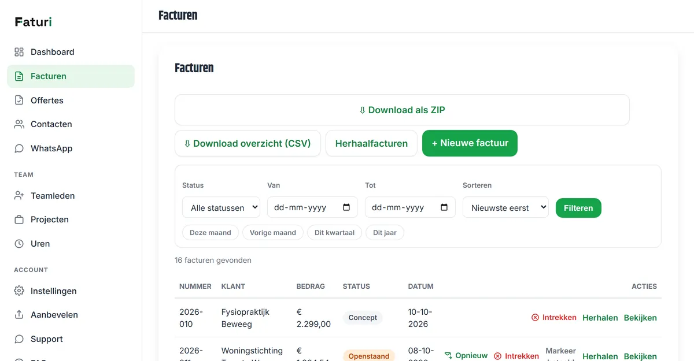The image size is (694, 361).
Task: Click the DATUM column header
Action: click(x=421, y=286)
